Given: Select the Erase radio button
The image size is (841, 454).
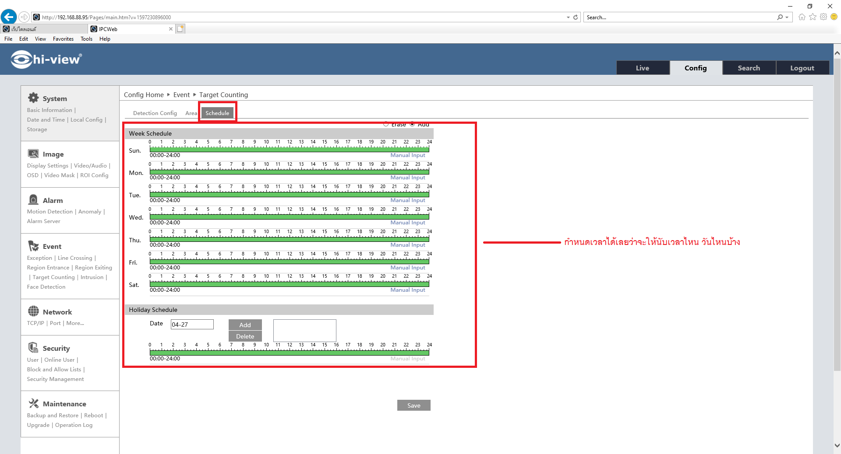Looking at the screenshot, I should pos(386,124).
